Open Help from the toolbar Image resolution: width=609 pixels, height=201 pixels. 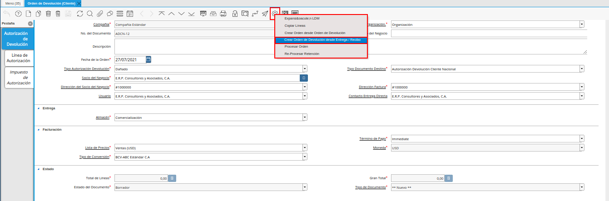(x=19, y=14)
